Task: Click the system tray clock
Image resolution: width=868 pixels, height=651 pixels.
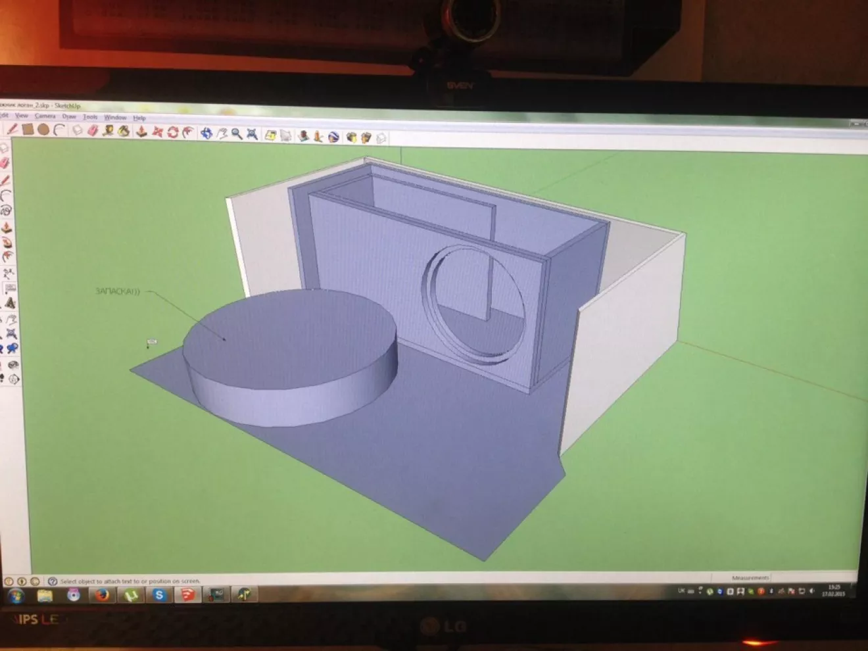Action: [x=834, y=590]
